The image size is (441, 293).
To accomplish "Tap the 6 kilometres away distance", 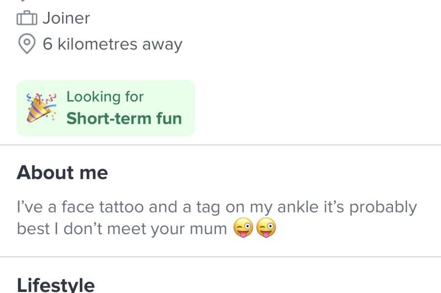I will [113, 44].
